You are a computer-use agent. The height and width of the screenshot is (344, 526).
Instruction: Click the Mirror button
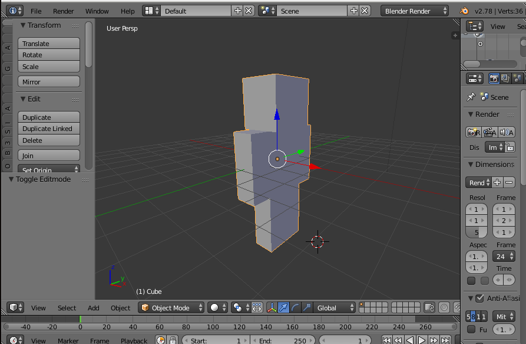pyautogui.click(x=48, y=82)
